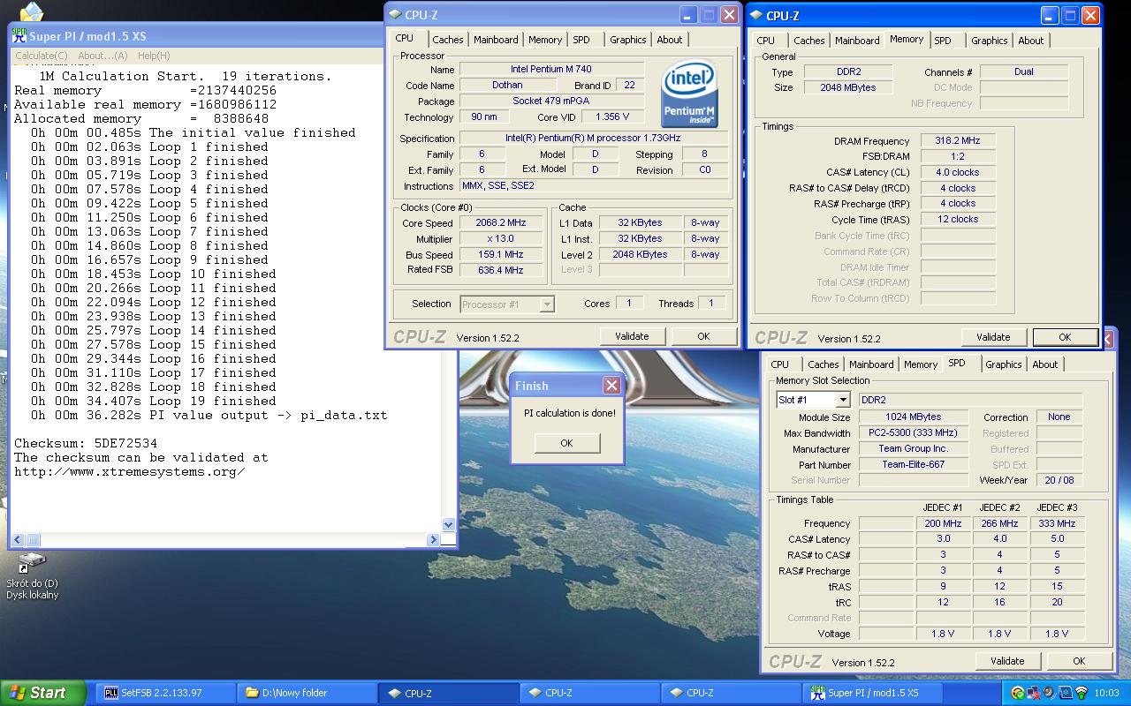Open About tab in the CPU window
The image size is (1131, 706).
click(x=670, y=40)
